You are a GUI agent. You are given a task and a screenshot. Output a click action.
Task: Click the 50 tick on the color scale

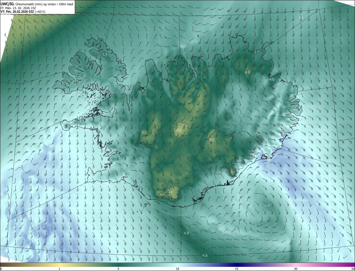pos(353,269)
